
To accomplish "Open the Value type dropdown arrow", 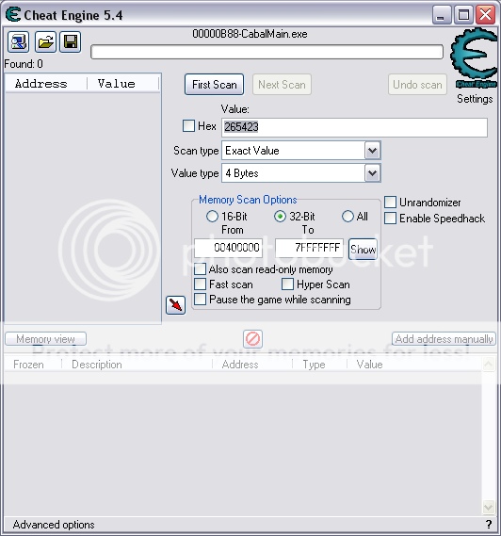I will tap(372, 173).
